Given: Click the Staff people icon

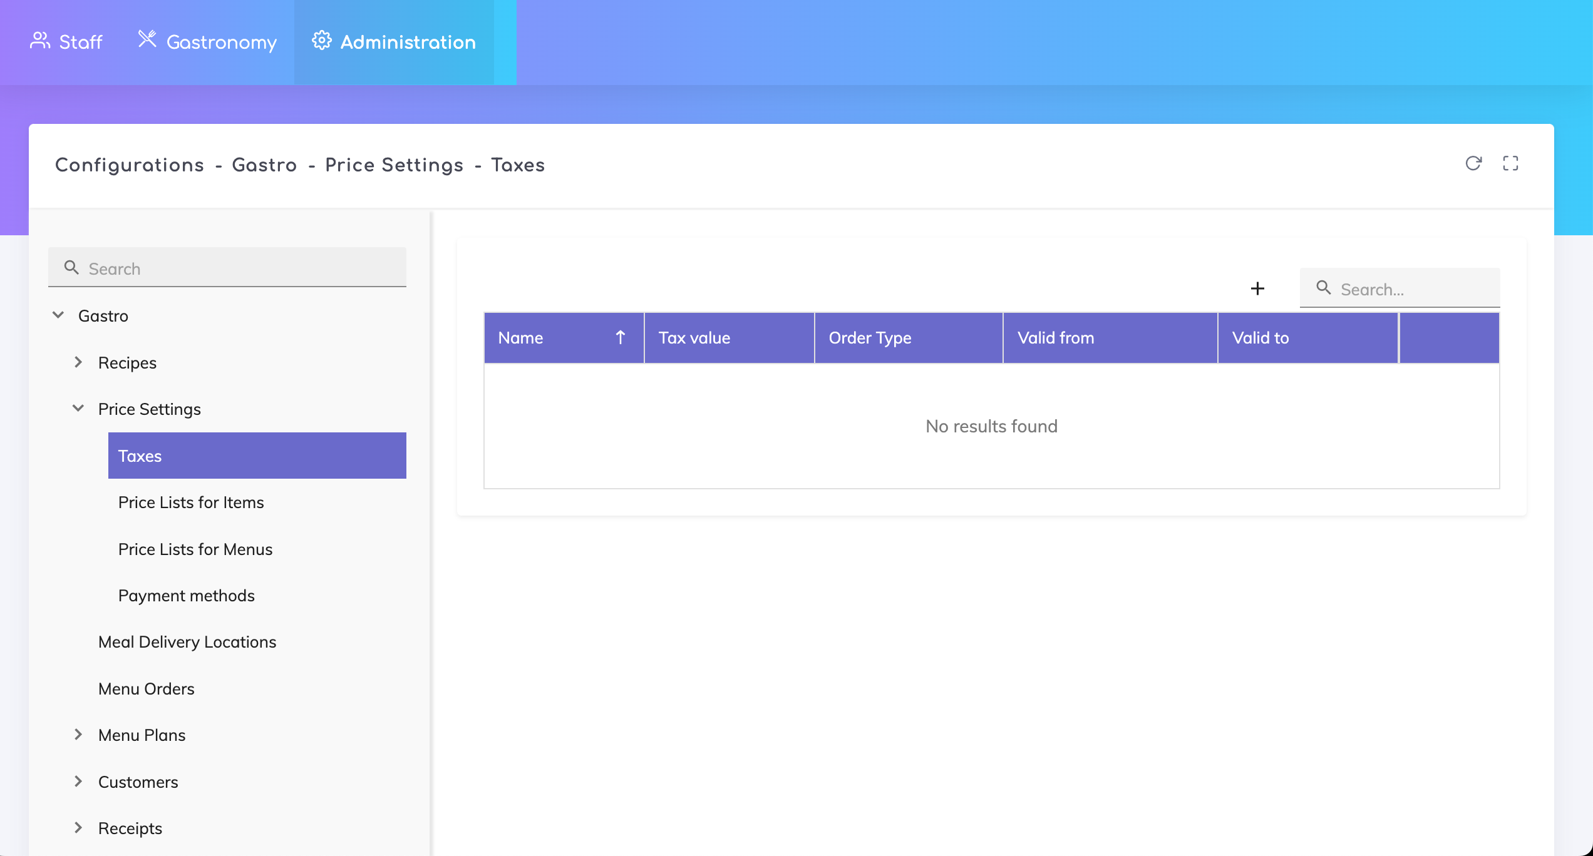Looking at the screenshot, I should click(40, 41).
